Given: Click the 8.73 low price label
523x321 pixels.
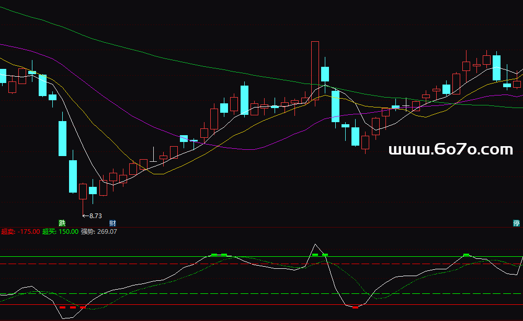Looking at the screenshot, I should [x=95, y=216].
